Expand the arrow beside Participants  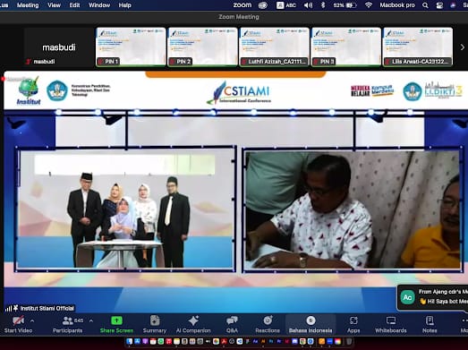coord(91,321)
